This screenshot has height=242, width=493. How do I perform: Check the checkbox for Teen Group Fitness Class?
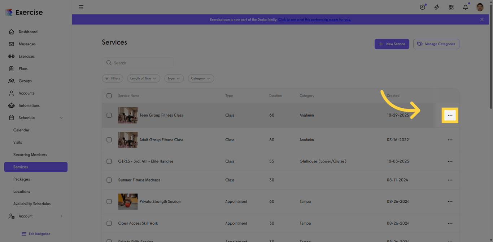pyautogui.click(x=109, y=115)
